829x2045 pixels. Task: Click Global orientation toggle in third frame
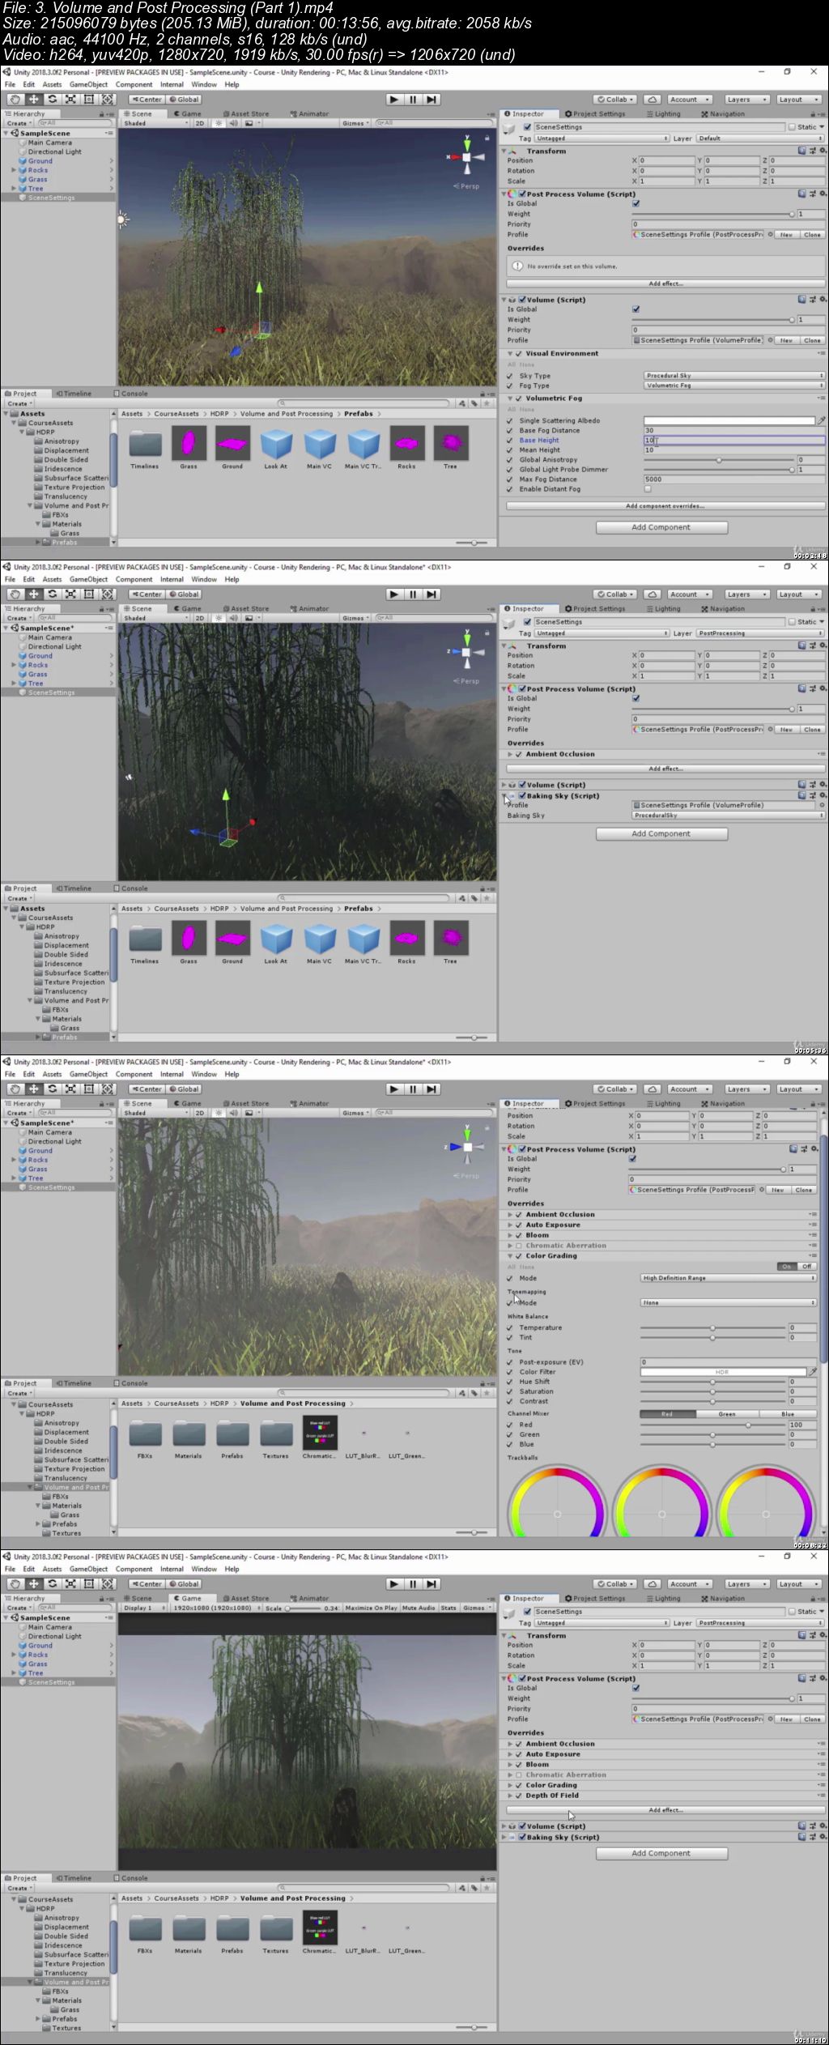click(x=185, y=1089)
